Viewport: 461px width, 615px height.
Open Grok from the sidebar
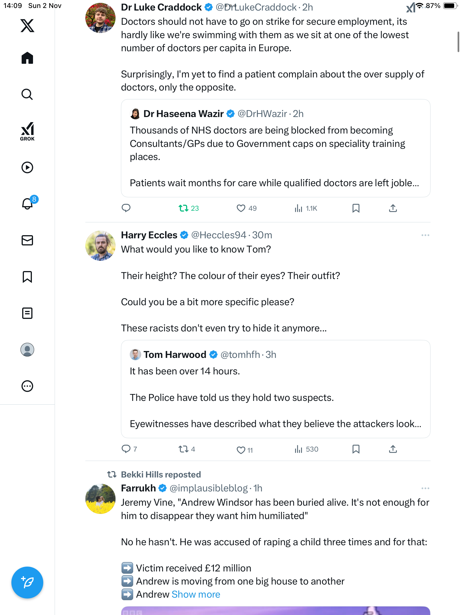point(27,131)
